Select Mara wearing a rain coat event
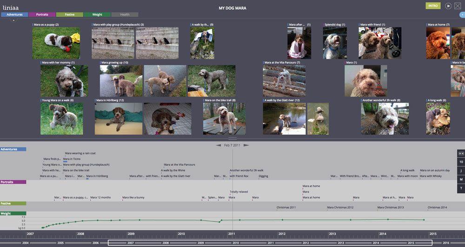 (80, 153)
